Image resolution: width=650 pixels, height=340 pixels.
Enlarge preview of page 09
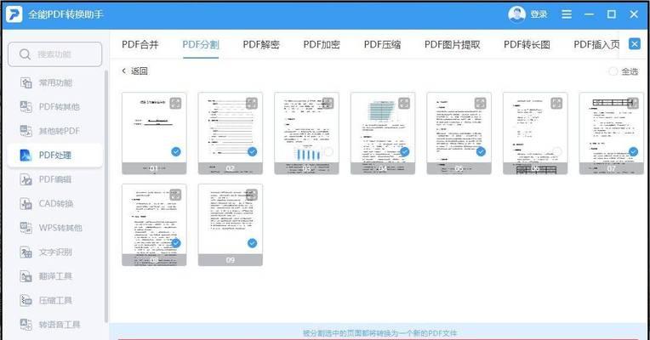(x=252, y=195)
